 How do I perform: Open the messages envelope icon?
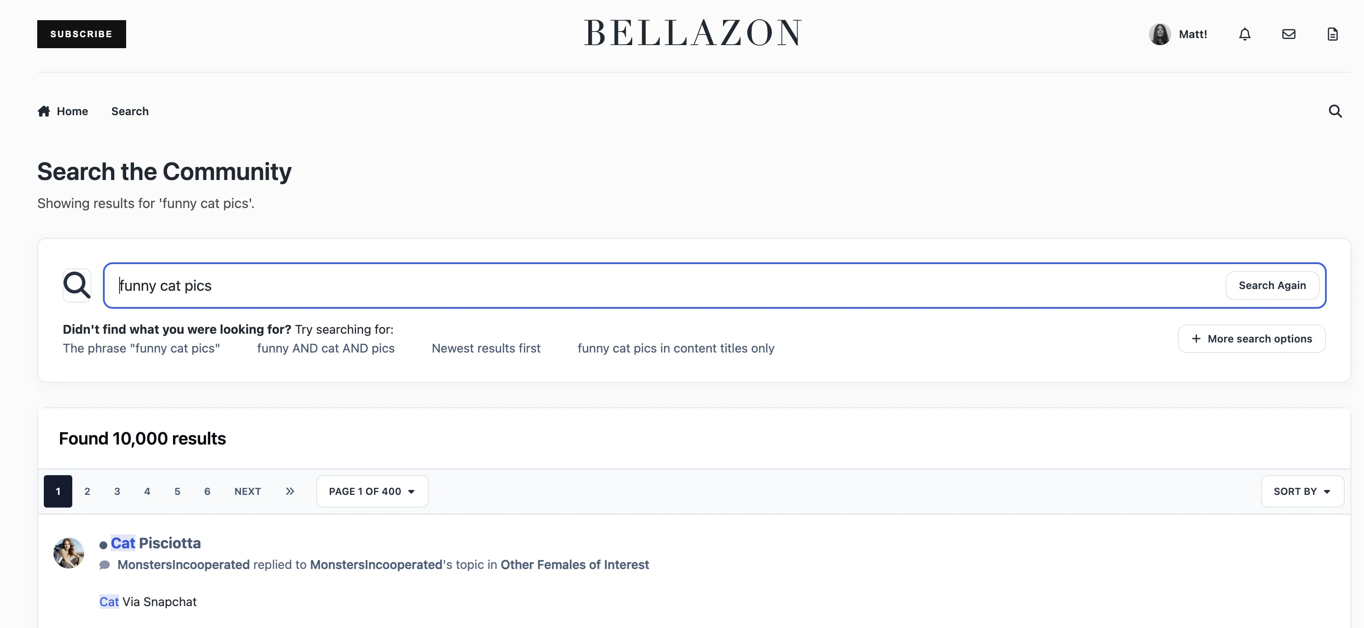pos(1288,35)
